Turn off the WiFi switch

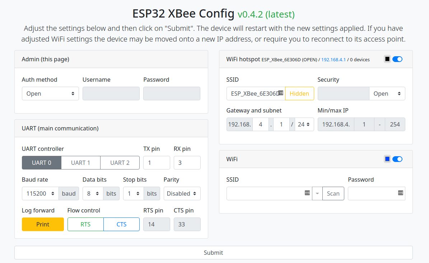[398, 159]
